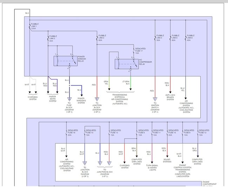This screenshot has width=228, height=187.
Task: Click the "BLU/YEL" wire label
Action: point(183,89)
